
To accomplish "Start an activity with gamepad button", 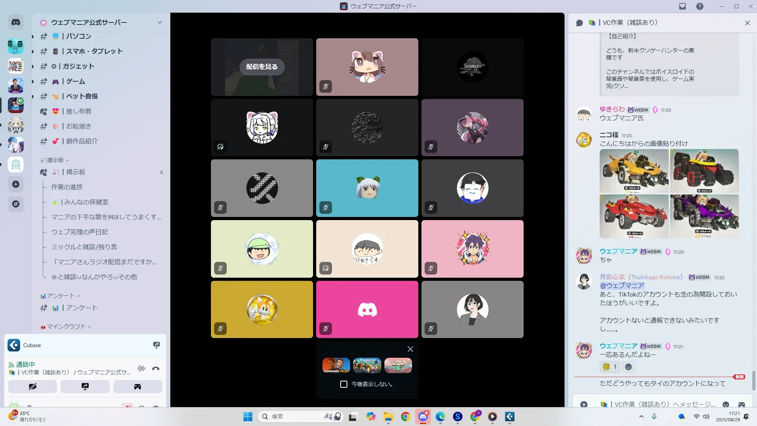I will 138,387.
